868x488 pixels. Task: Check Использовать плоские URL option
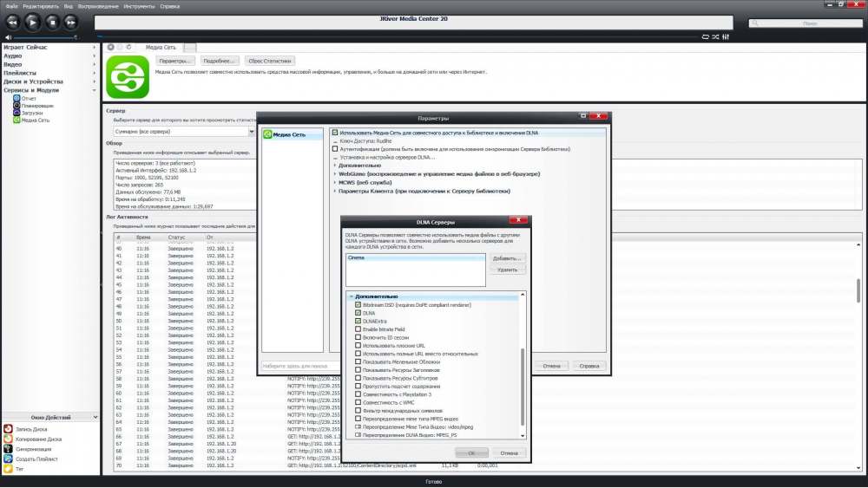(358, 345)
